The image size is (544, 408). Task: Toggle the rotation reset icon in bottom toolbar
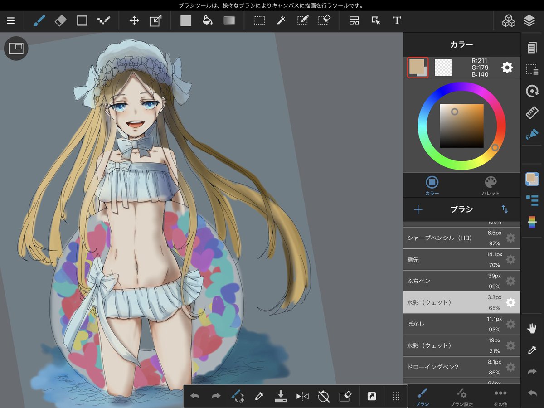pos(324,396)
